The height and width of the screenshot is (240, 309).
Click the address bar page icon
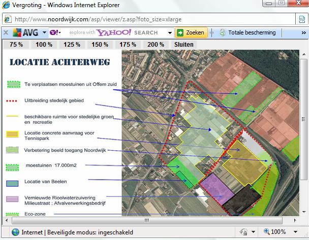(8, 19)
